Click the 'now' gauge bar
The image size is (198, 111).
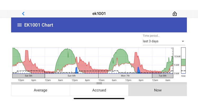pos(183,60)
